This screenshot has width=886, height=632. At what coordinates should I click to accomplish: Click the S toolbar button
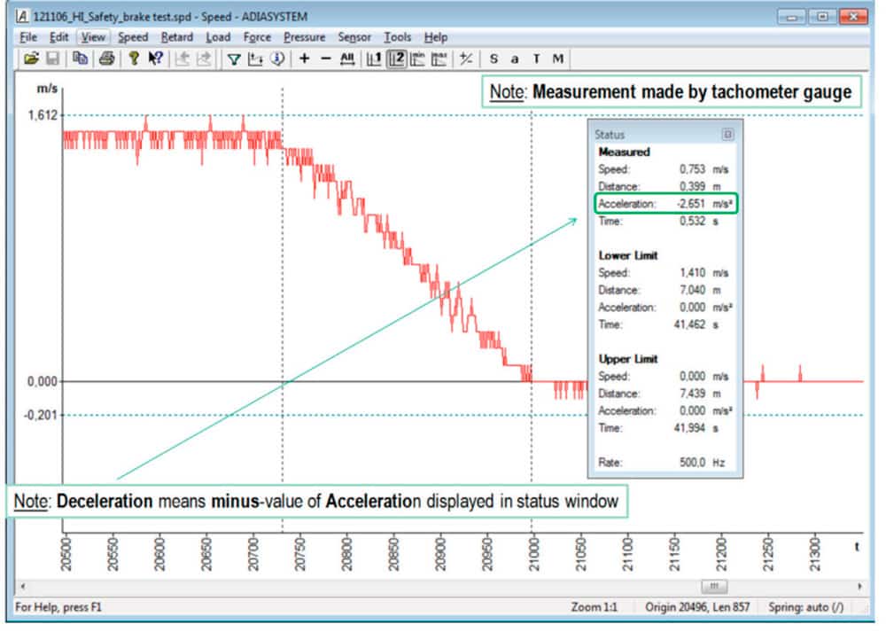tap(494, 59)
